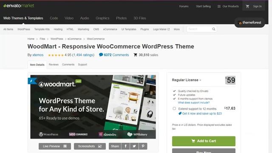View theme Screenshots
The width and height of the screenshot is (272, 153).
point(90,146)
